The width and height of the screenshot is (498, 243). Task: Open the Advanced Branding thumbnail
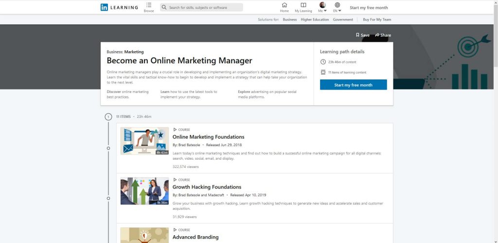pyautogui.click(x=144, y=235)
